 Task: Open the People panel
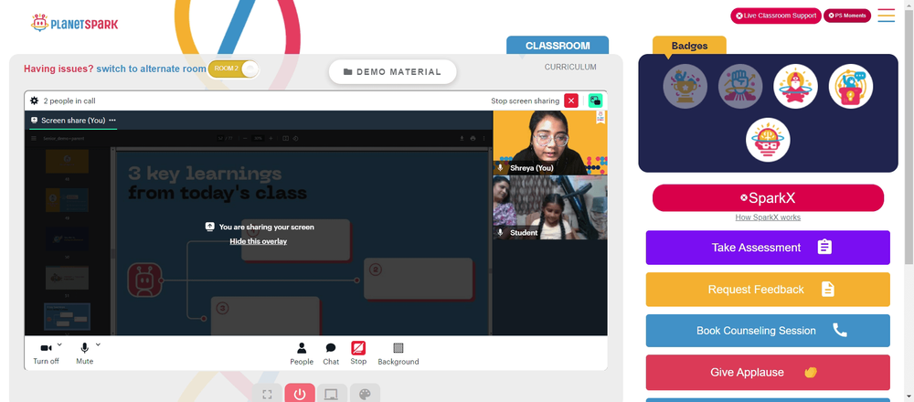[x=302, y=354]
